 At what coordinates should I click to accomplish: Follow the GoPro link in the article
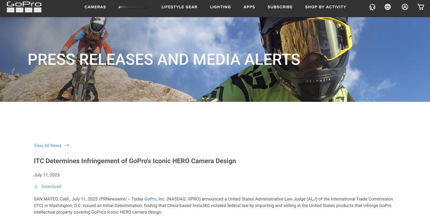(x=150, y=199)
